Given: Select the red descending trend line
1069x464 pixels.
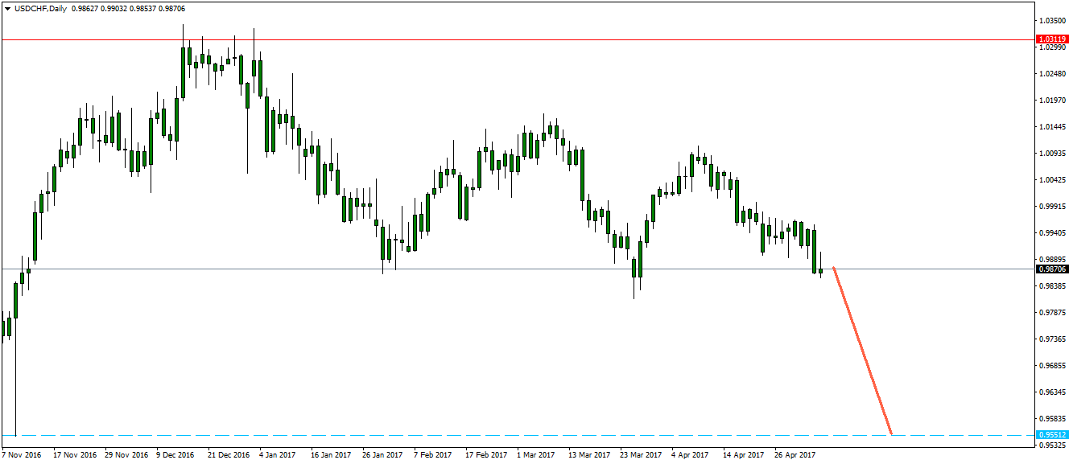Looking at the screenshot, I should pyautogui.click(x=862, y=351).
